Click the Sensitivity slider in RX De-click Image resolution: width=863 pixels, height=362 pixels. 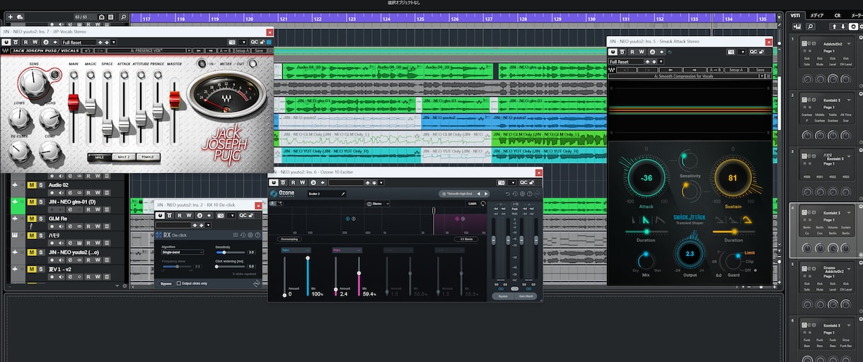click(x=230, y=252)
